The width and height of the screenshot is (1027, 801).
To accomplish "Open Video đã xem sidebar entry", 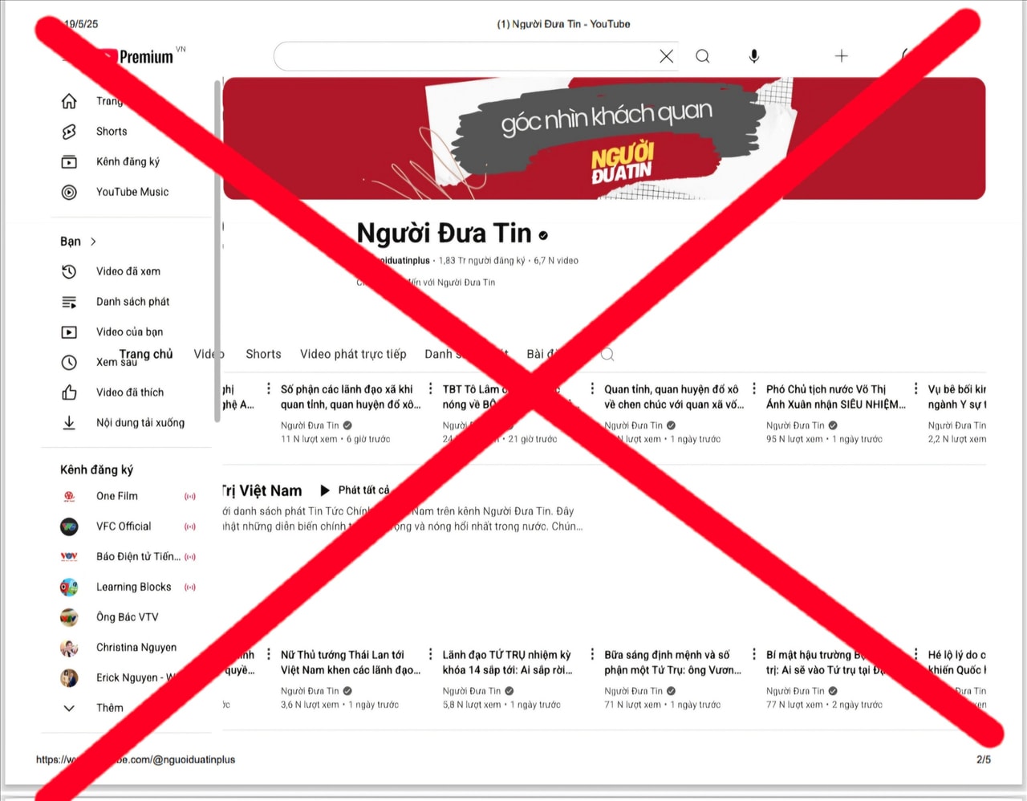I will [128, 272].
